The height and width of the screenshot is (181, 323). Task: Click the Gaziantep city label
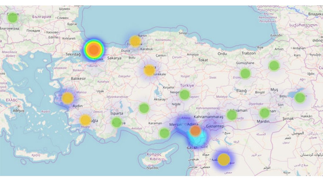pyautogui.click(x=215, y=126)
